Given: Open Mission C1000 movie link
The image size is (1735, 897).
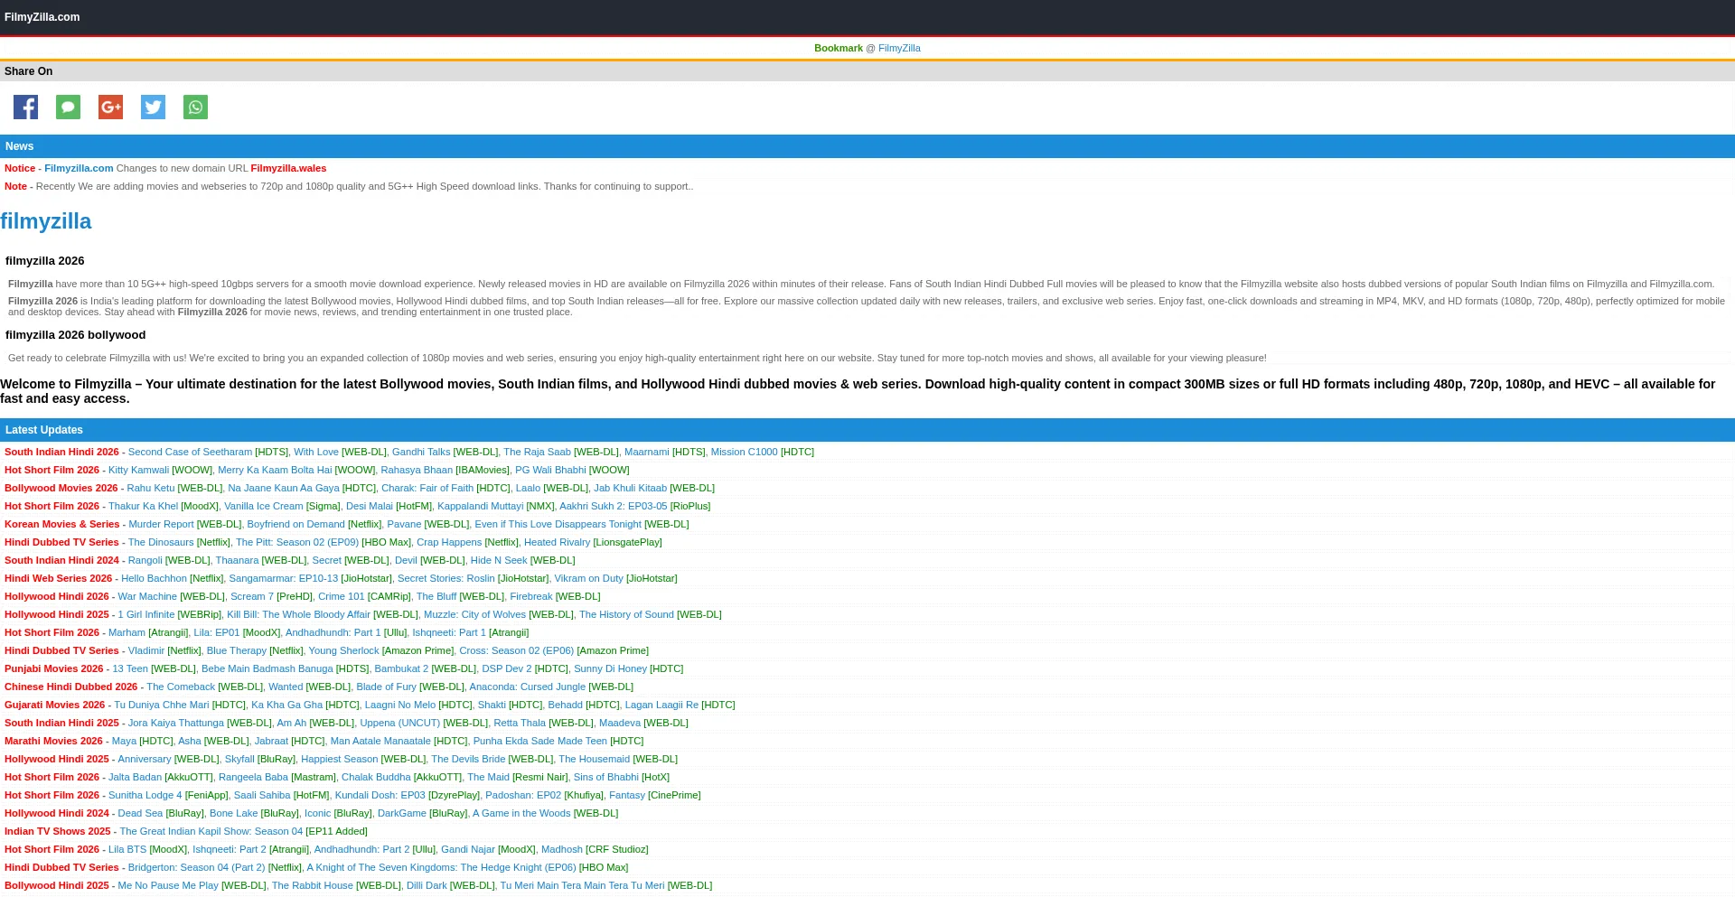Looking at the screenshot, I should click(x=744, y=452).
